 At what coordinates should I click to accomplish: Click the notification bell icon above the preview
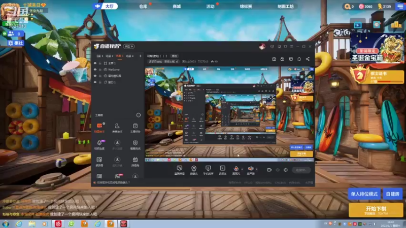click(299, 59)
